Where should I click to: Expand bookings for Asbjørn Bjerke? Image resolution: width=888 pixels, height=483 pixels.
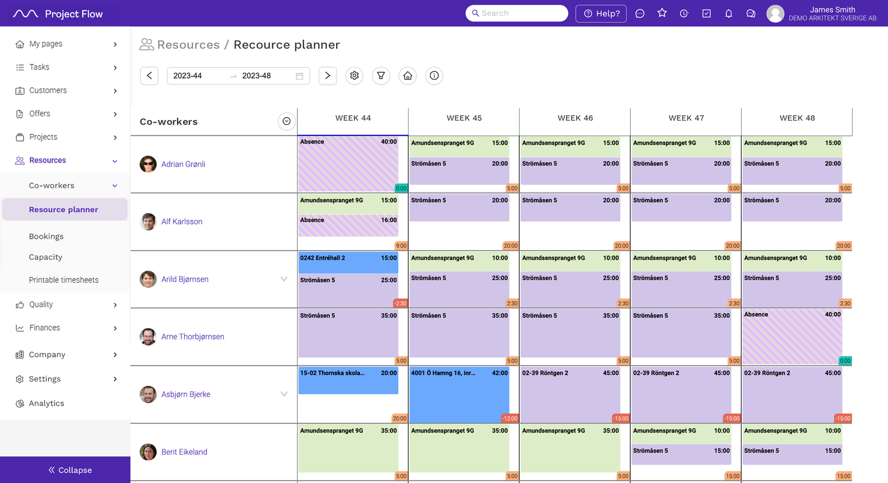[x=284, y=394]
